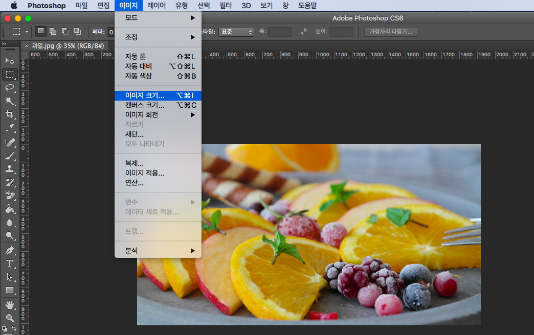The width and height of the screenshot is (534, 335).
Task: Select the Dodge tool
Action: point(10,235)
